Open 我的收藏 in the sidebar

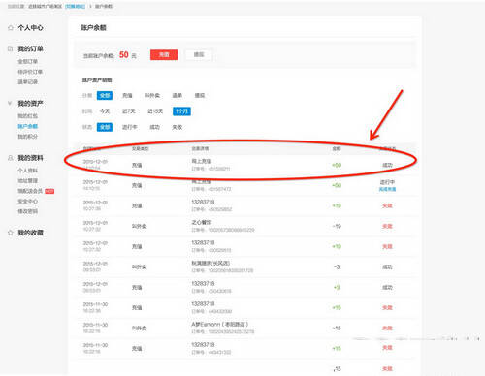click(30, 233)
